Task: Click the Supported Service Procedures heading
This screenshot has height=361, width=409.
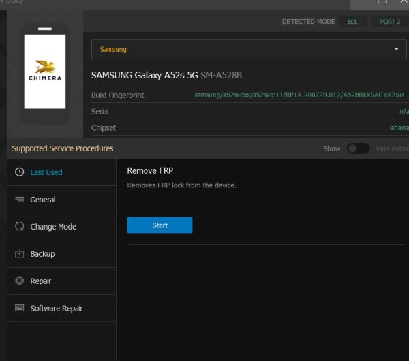Action: pyautogui.click(x=63, y=148)
